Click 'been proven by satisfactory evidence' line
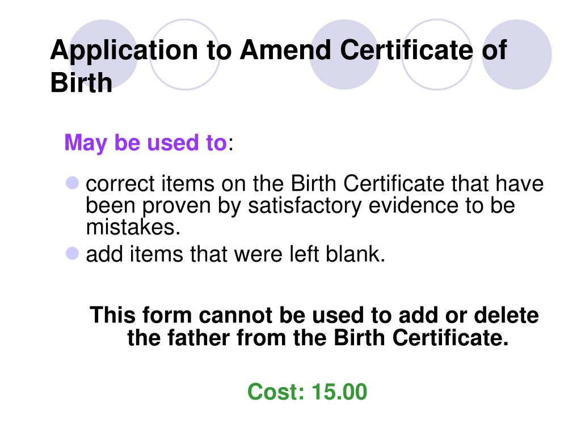This screenshot has width=581, height=436. click(300, 206)
